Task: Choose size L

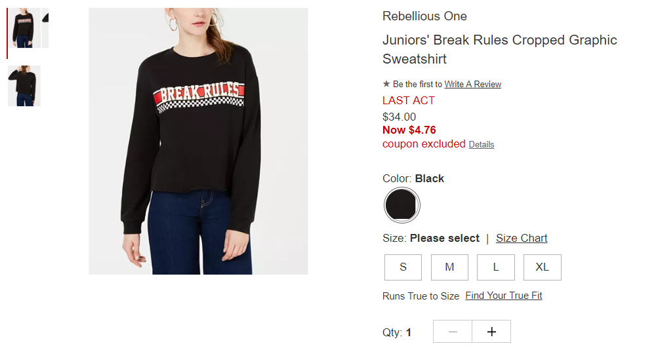Action: (x=495, y=267)
